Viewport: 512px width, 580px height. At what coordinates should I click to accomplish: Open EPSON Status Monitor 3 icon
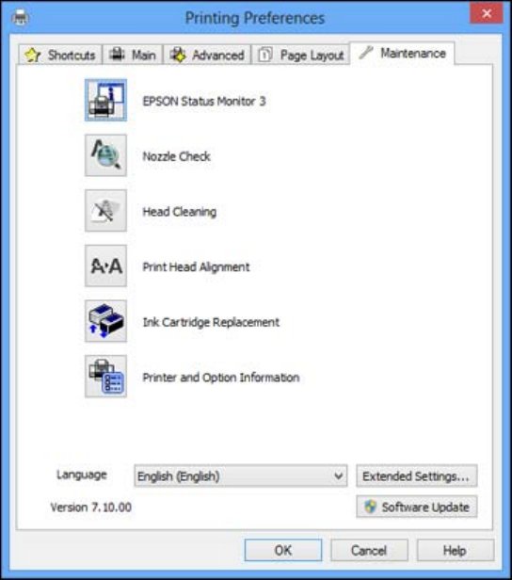coord(105,100)
